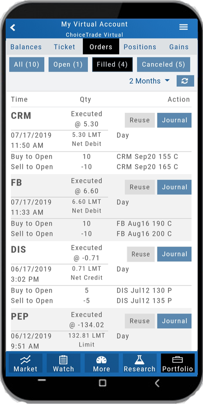Tap the Android home square button

103,383
